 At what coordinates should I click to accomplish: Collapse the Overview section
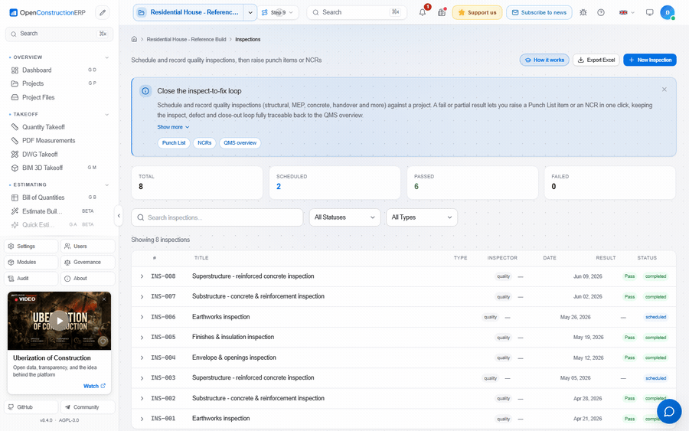tap(106, 57)
